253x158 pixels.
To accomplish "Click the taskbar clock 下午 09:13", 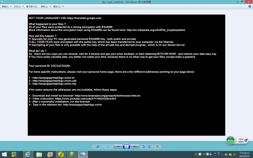I will 244,154.
